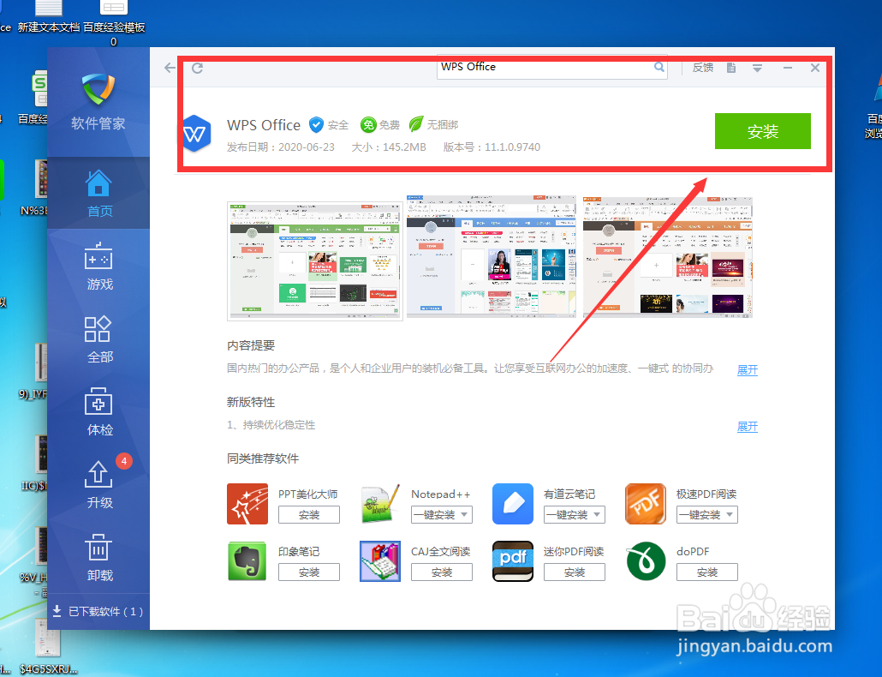Click the Notepad++ icon
The image size is (882, 677).
click(380, 504)
